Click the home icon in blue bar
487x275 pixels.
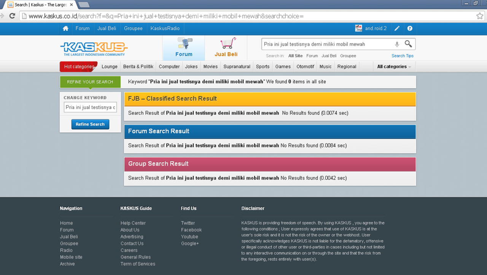point(65,28)
